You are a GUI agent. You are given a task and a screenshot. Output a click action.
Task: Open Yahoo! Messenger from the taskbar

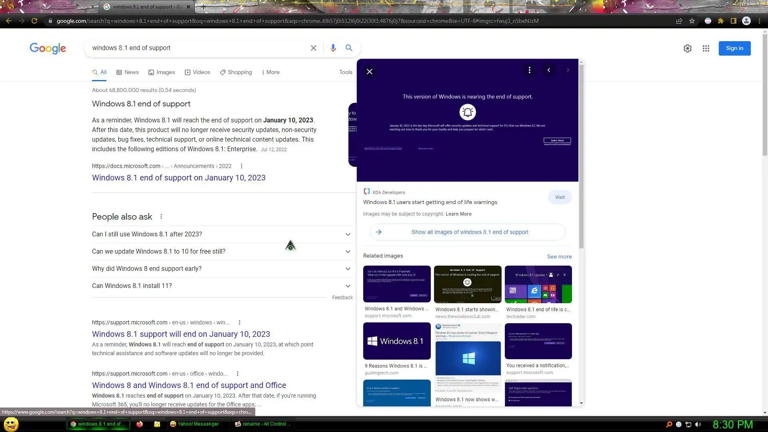[x=195, y=424]
